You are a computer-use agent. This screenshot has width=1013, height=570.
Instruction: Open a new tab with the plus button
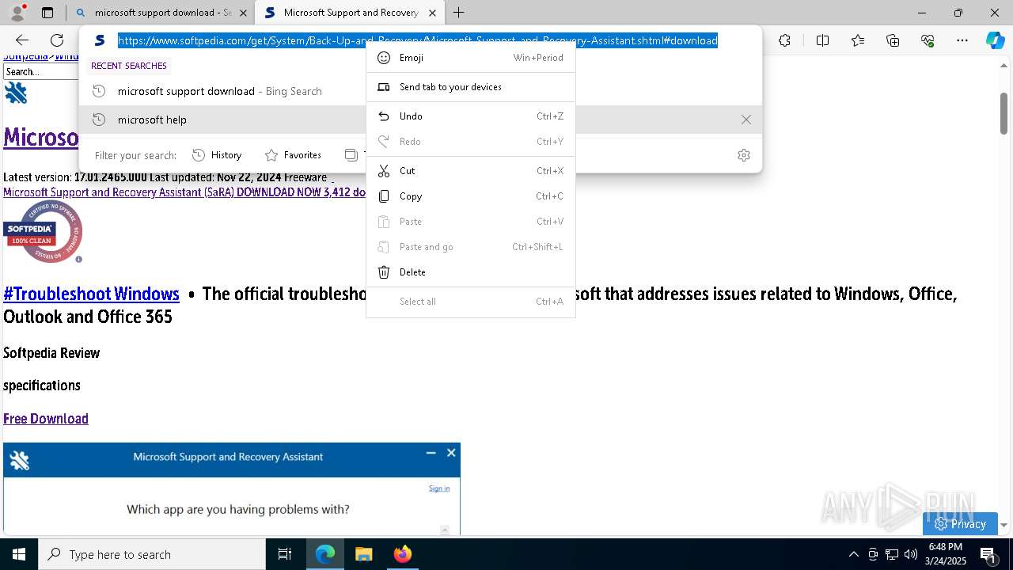click(x=459, y=13)
